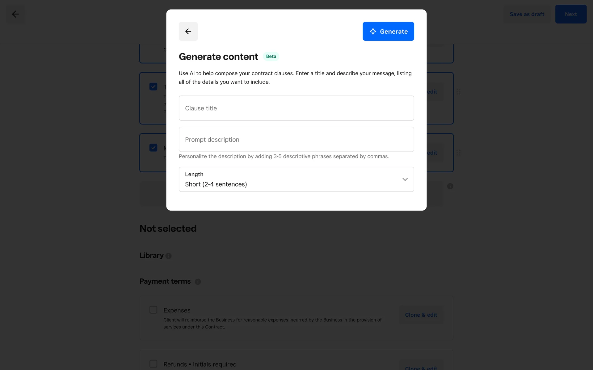Click the page back arrow at top left
Viewport: 593px width, 370px height.
[x=15, y=14]
